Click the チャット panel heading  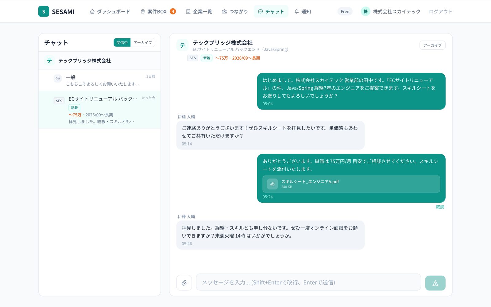[56, 43]
